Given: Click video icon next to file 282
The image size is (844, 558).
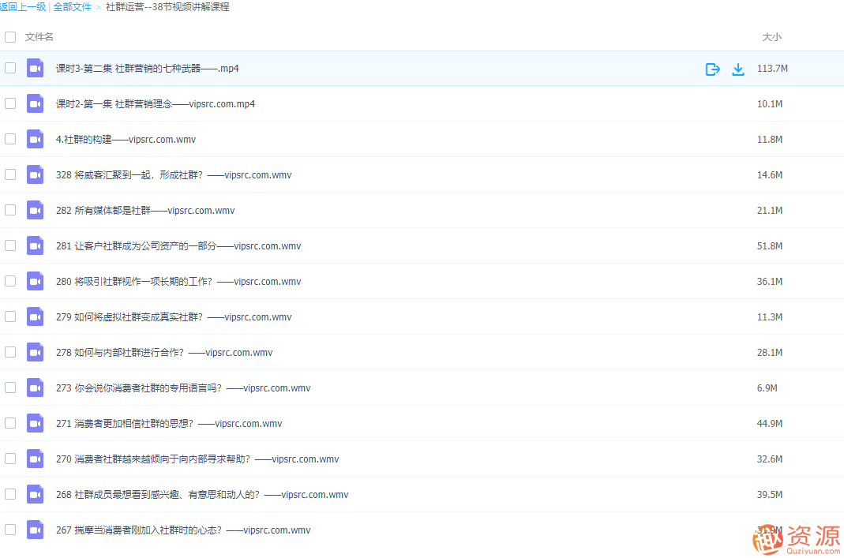Looking at the screenshot, I should [x=35, y=211].
